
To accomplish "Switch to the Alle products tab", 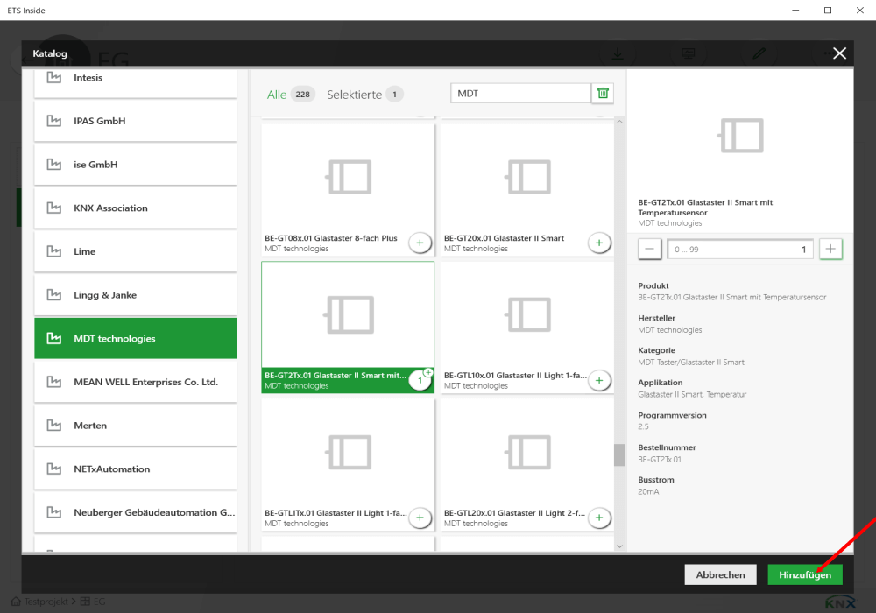I will point(277,95).
